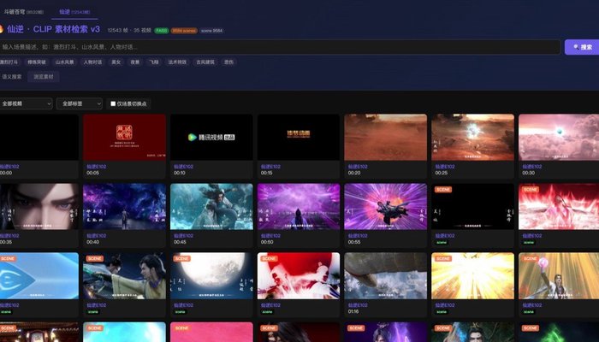599x342 pixels.
Task: Open the black thumbnail at 00:00
Action: pyautogui.click(x=39, y=137)
